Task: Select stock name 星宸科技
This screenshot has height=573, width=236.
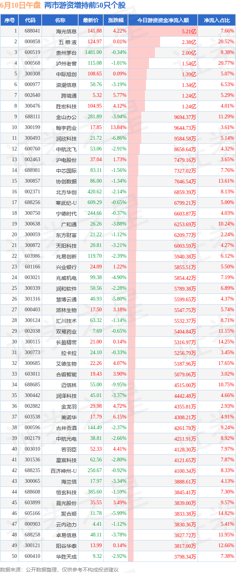Action: click(66, 460)
